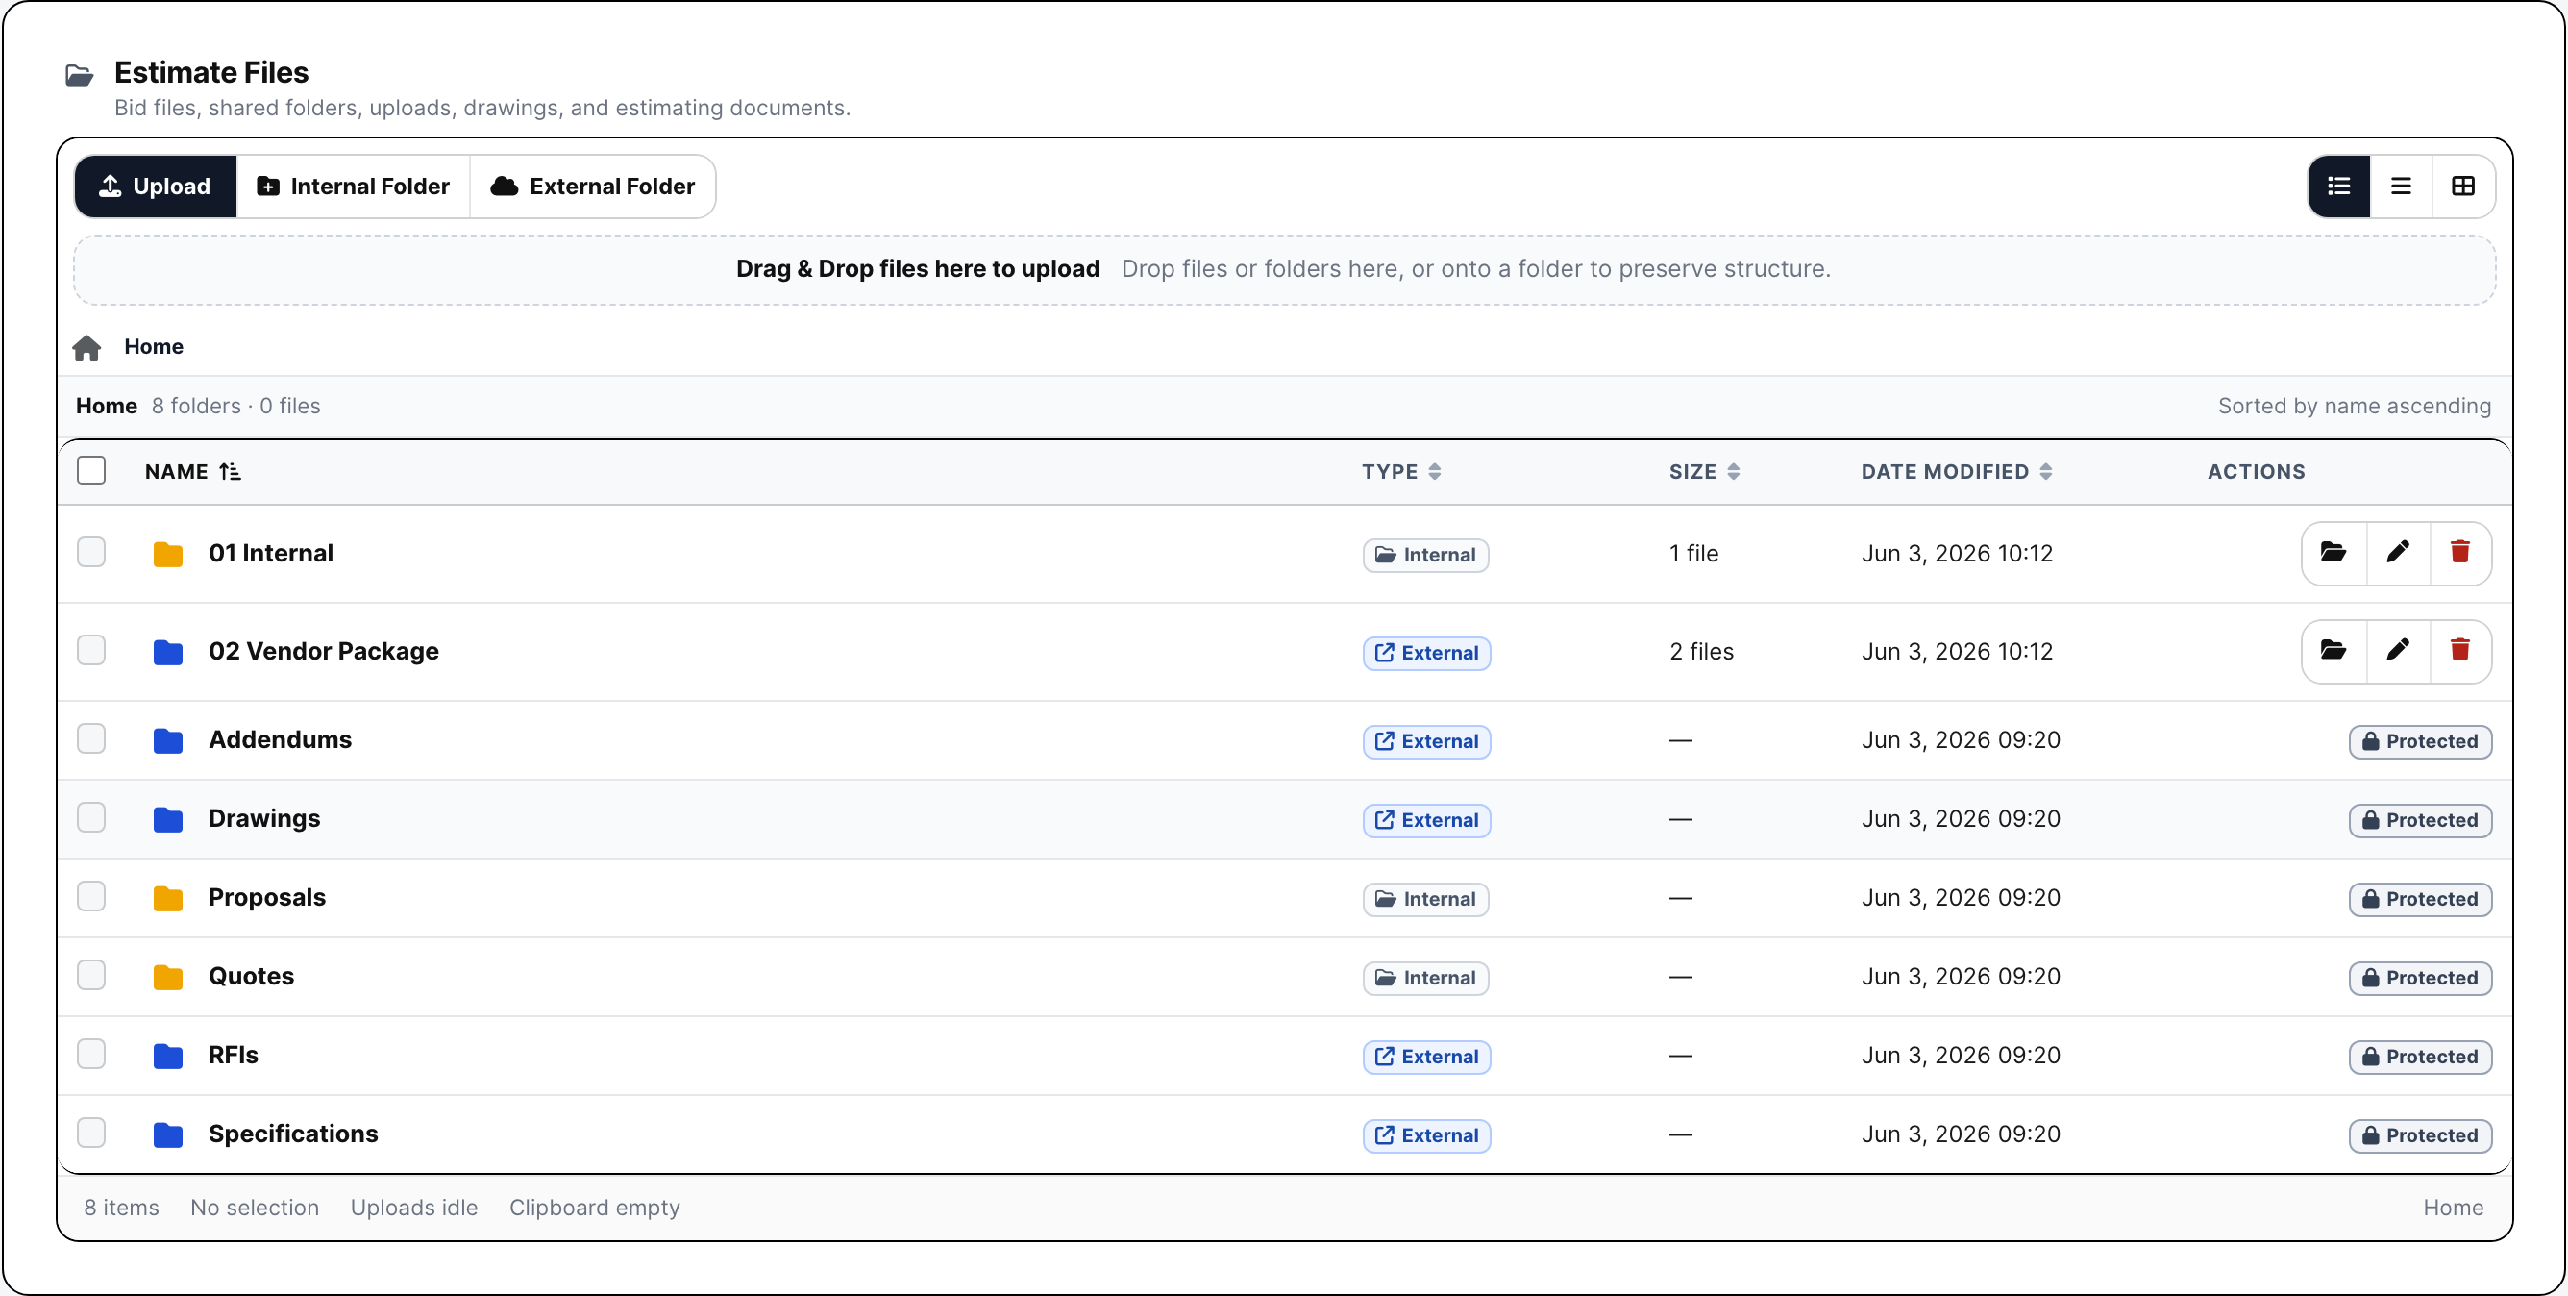
Task: Click the Home breadcrumb house icon
Action: (86, 347)
